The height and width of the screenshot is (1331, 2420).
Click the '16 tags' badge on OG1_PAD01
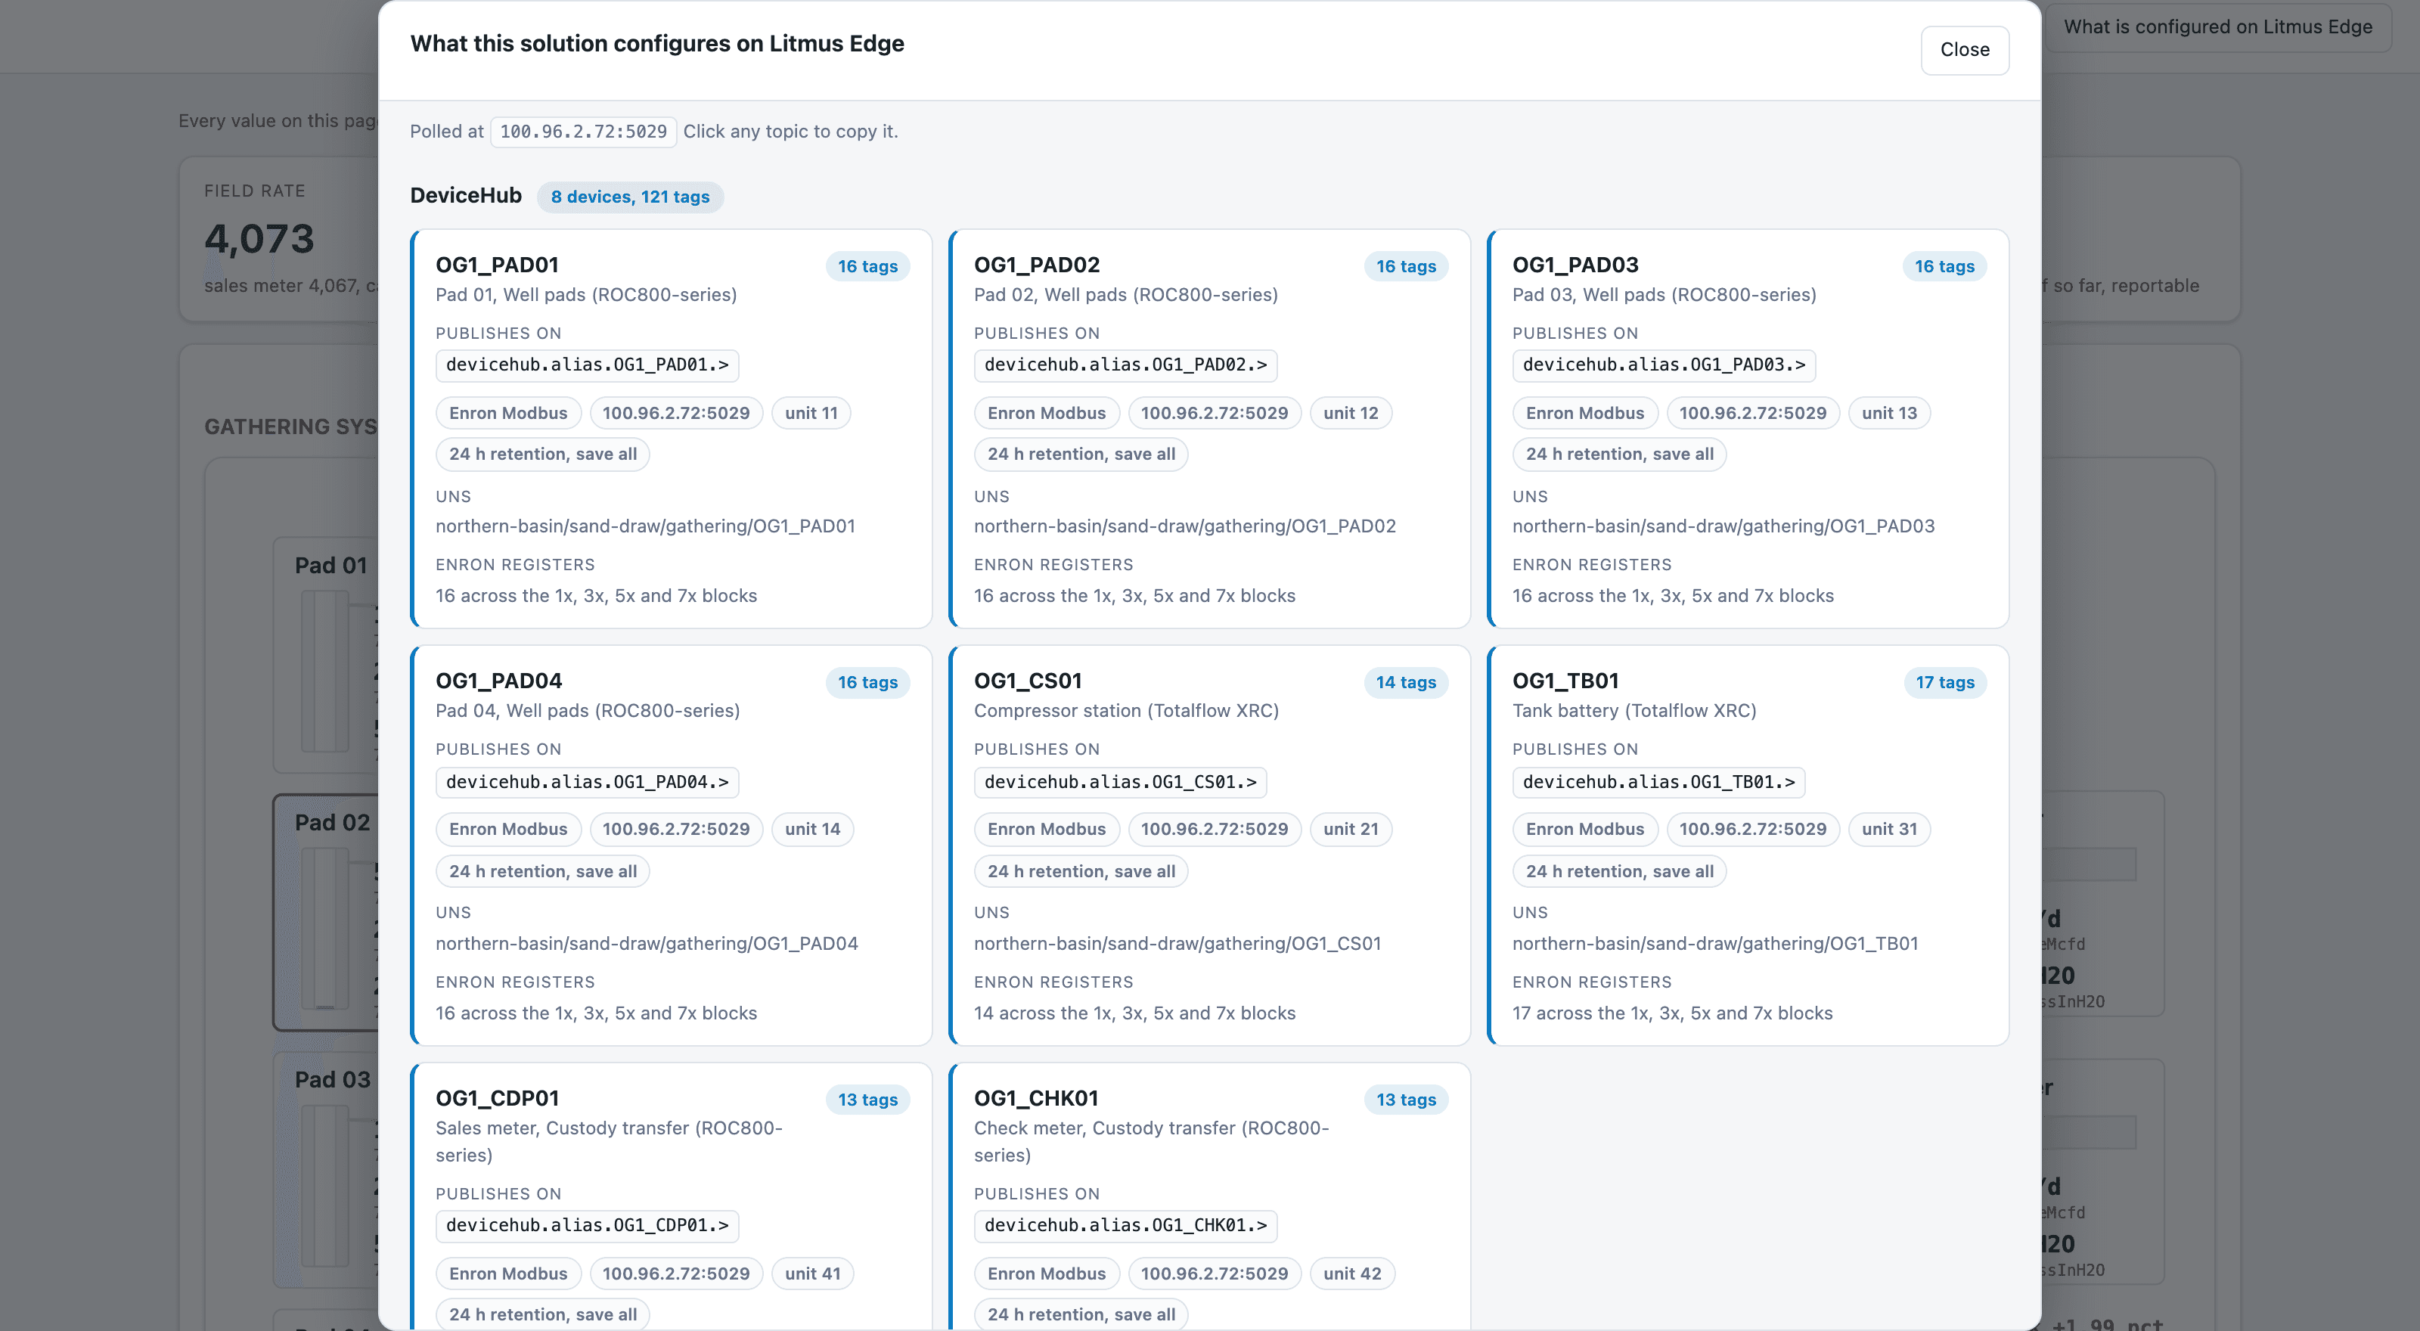point(867,266)
